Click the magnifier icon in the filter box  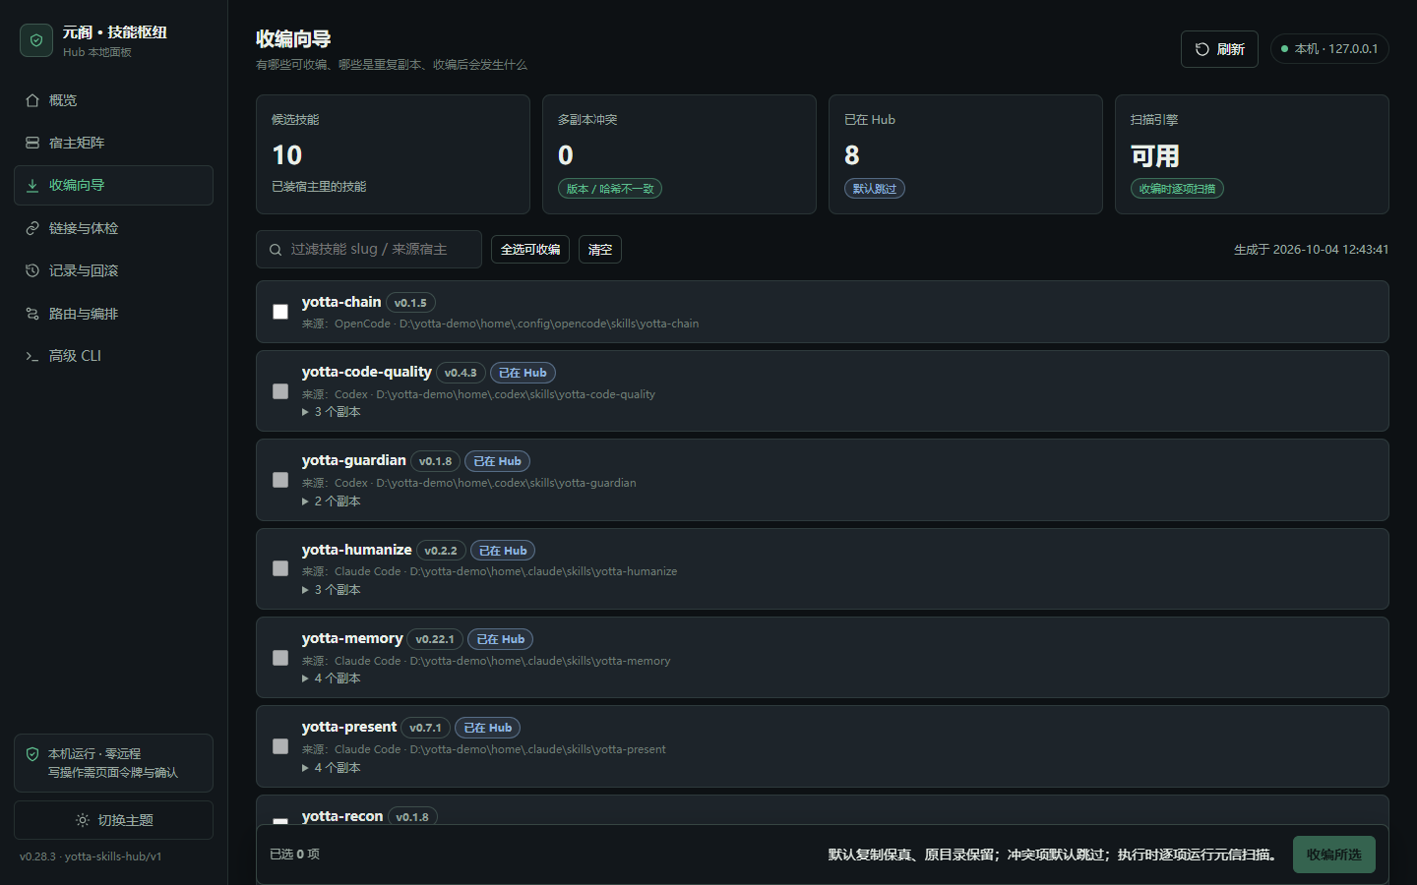point(276,250)
